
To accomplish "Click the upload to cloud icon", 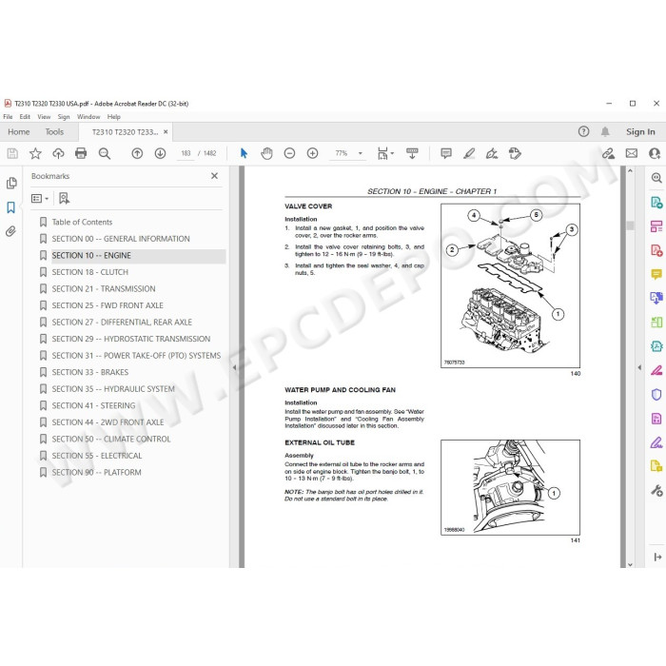I will coord(58,153).
